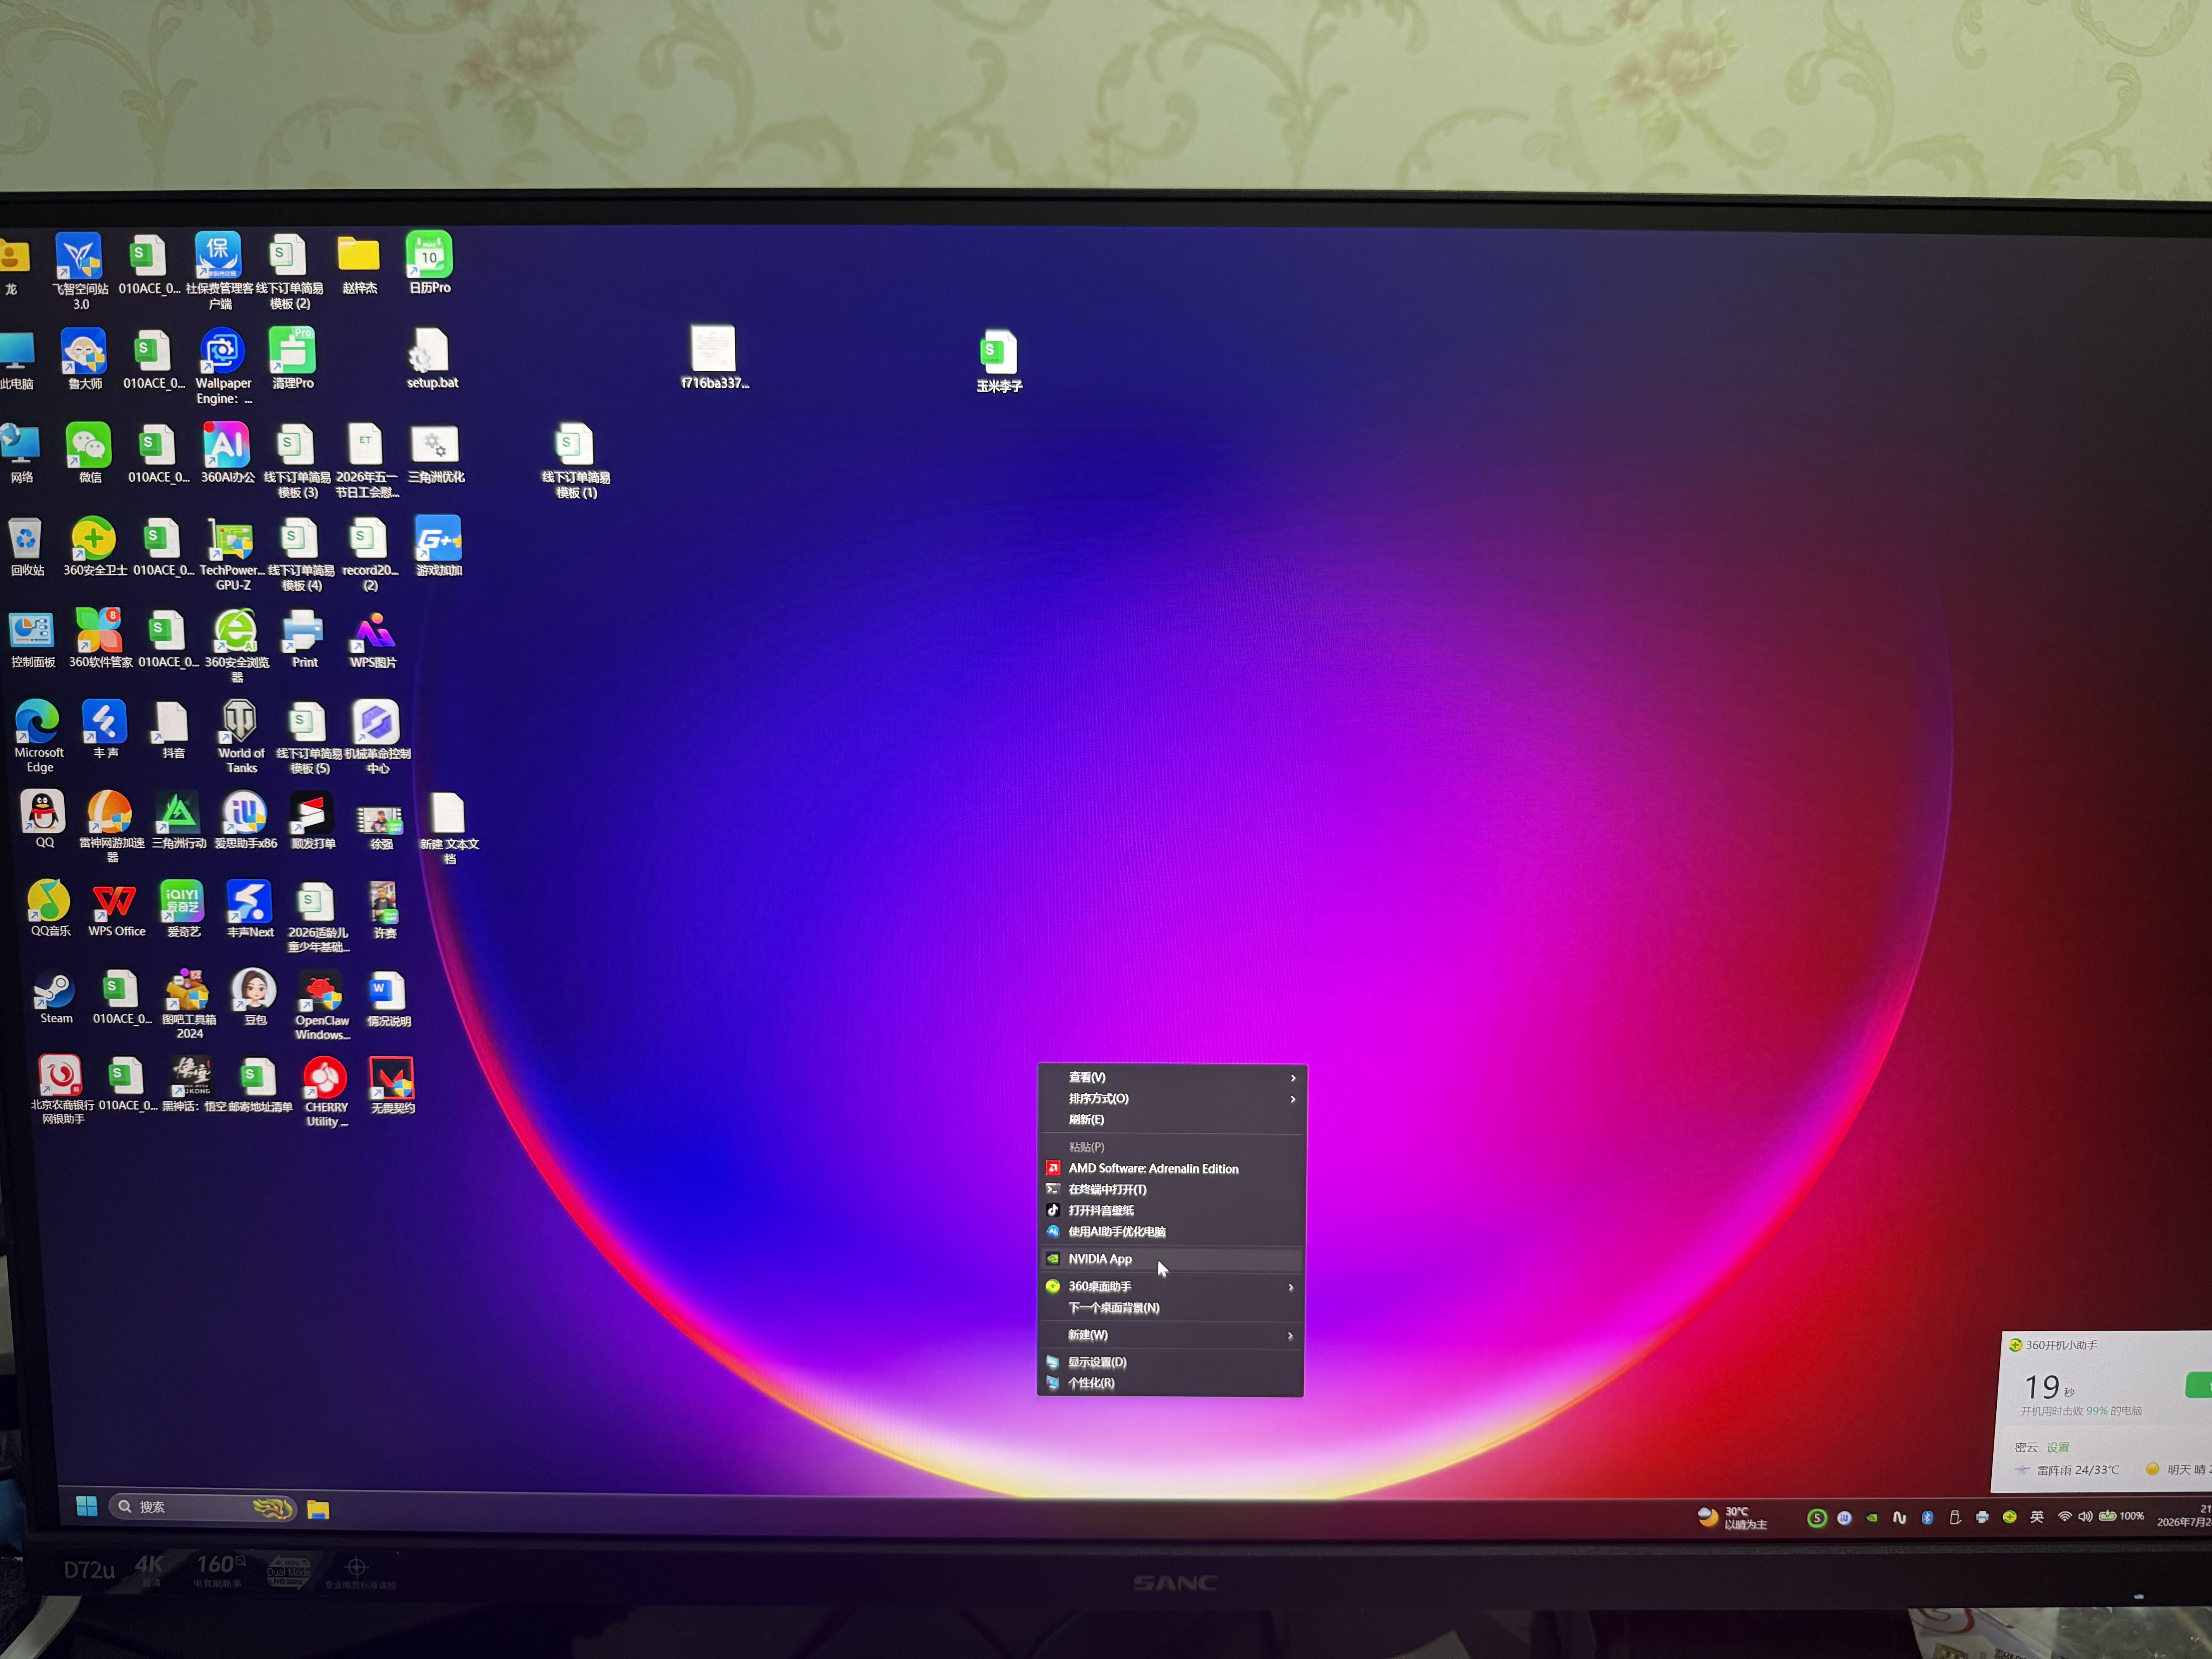Select the 赵梓杰 folder on desktop
This screenshot has height=1659, width=2212.
(x=359, y=264)
